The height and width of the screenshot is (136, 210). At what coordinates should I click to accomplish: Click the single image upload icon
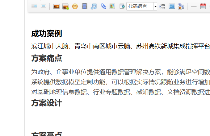(x=56, y=6)
